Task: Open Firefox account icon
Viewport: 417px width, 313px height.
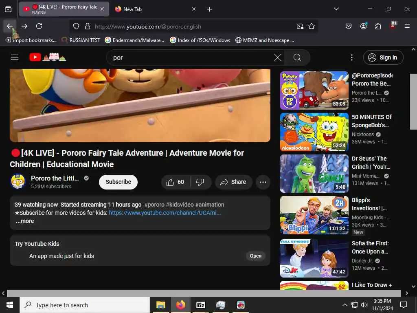Action: coord(363,26)
